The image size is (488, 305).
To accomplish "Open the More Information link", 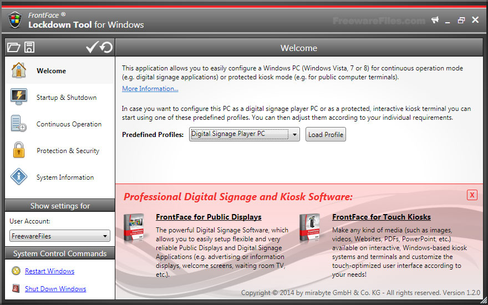I will point(150,89).
